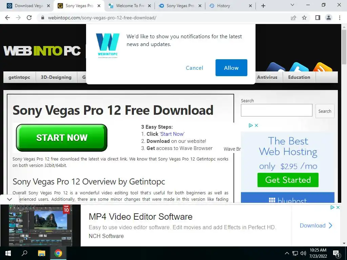The image size is (347, 260).
Task: Open File Explorer from taskbar
Action: pyautogui.click(x=41, y=253)
